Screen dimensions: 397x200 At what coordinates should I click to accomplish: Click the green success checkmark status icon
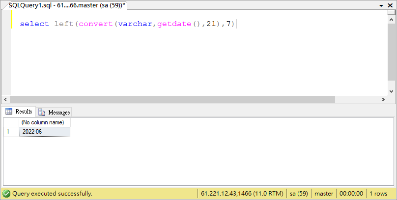(x=6, y=194)
